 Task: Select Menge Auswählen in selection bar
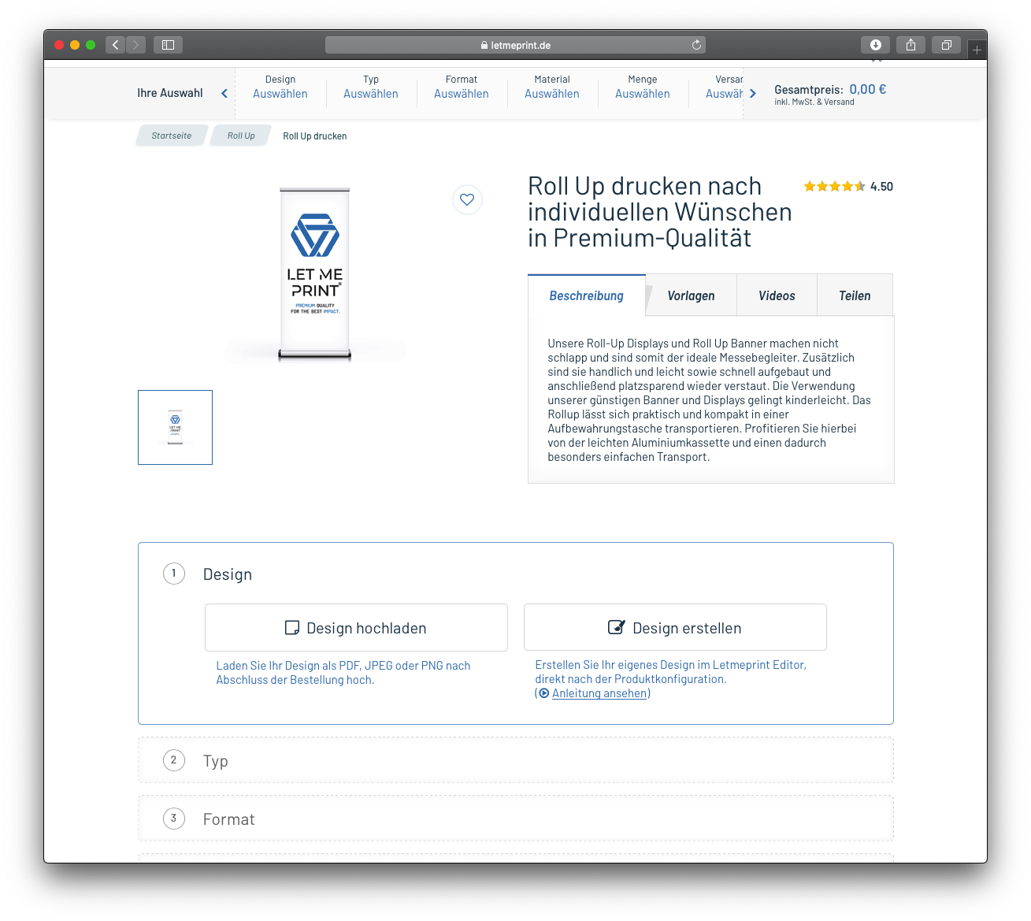coord(643,87)
